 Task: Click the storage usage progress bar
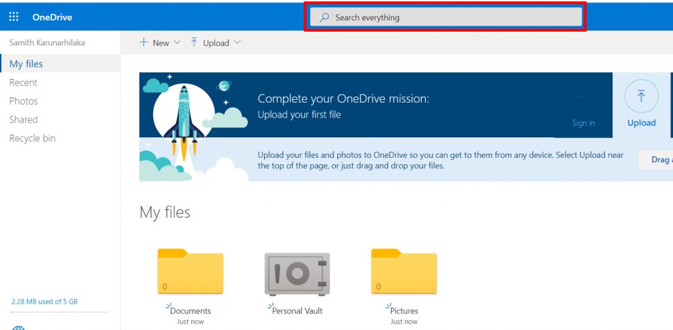pos(60,312)
